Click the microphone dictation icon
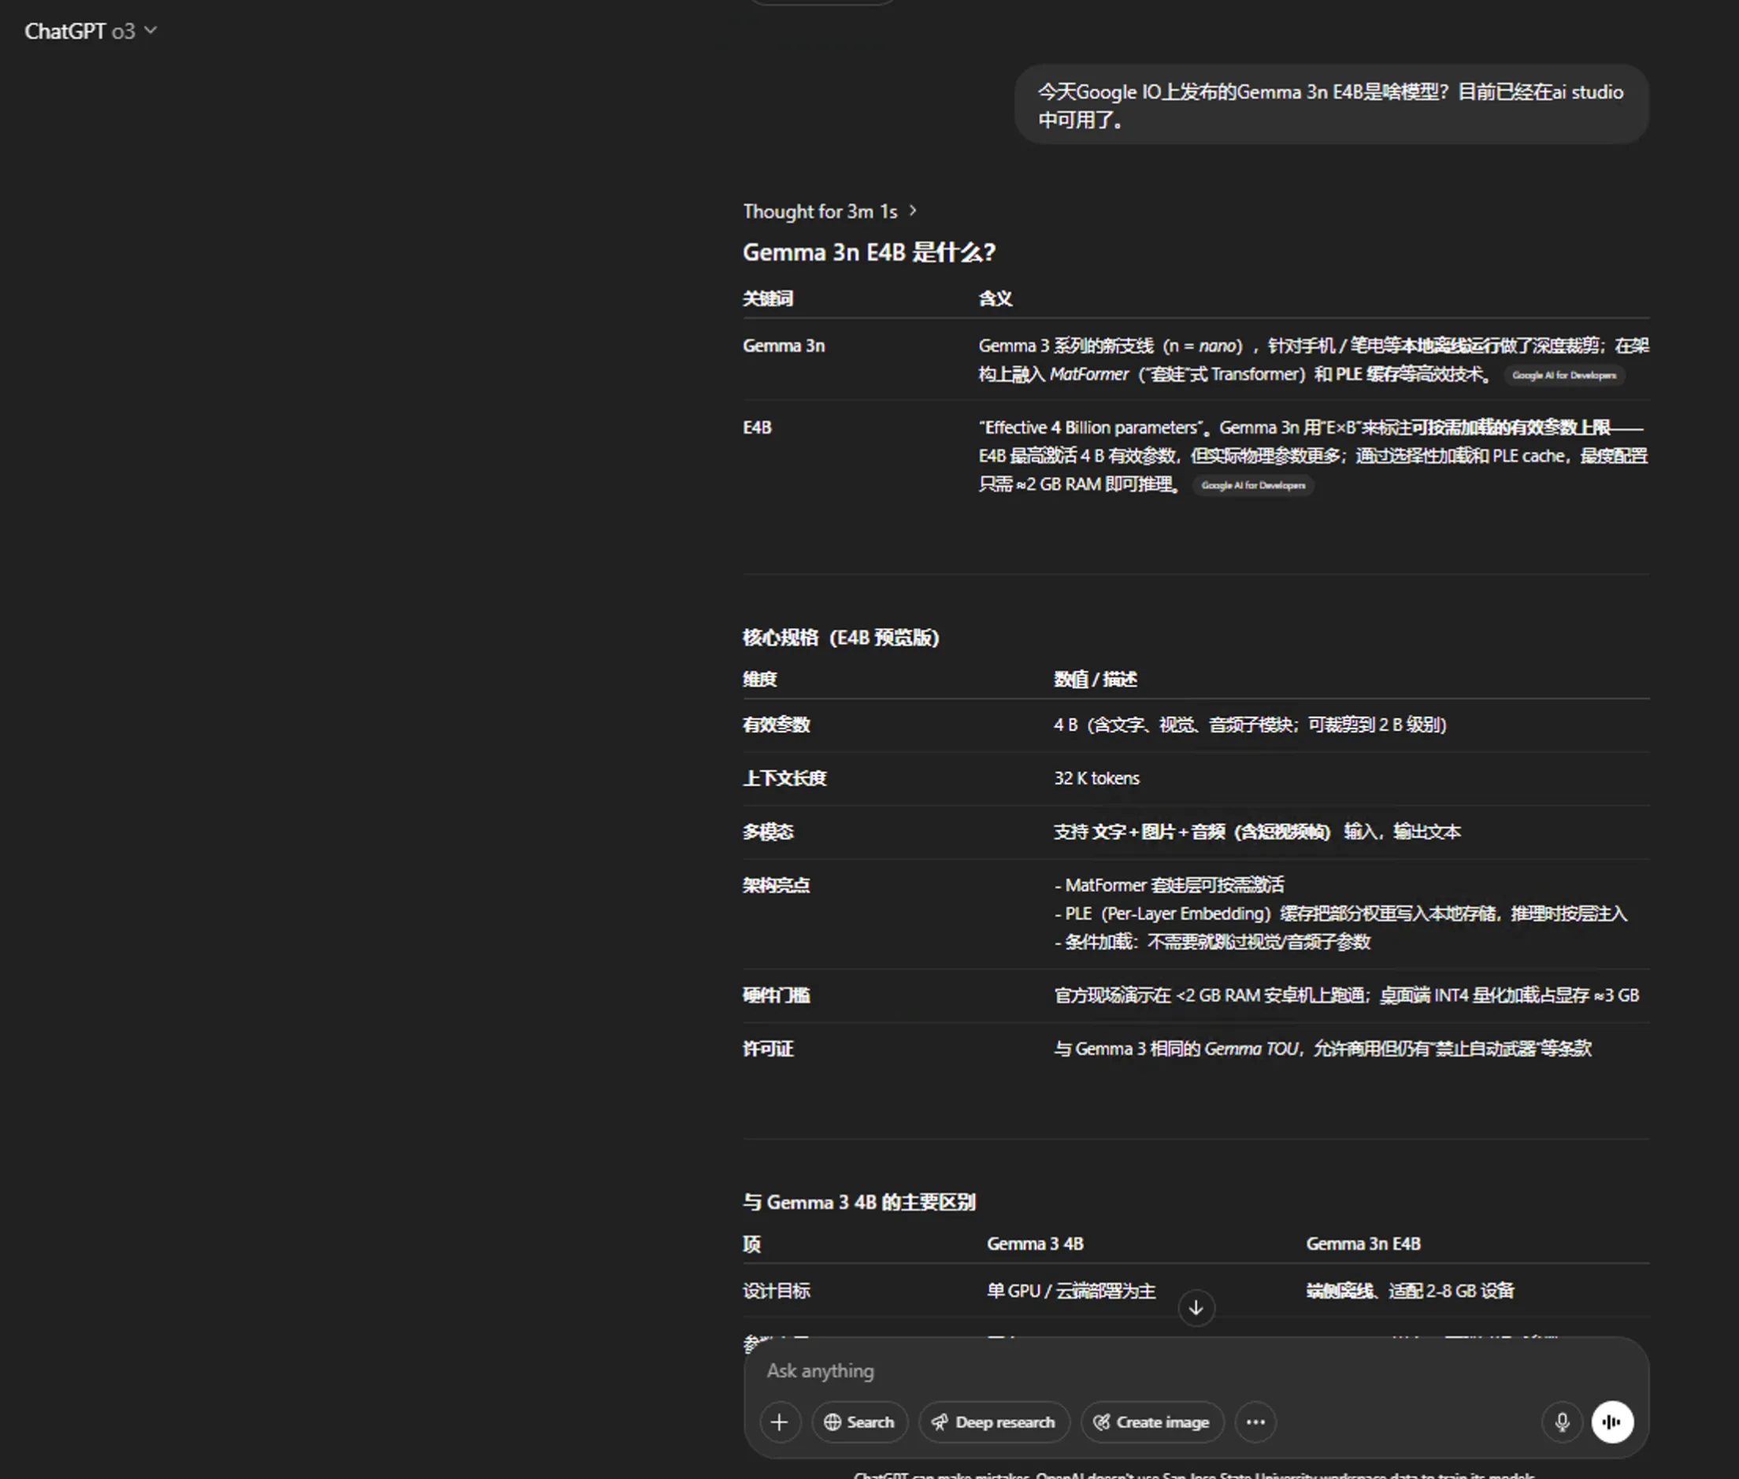This screenshot has width=1739, height=1479. (x=1561, y=1422)
